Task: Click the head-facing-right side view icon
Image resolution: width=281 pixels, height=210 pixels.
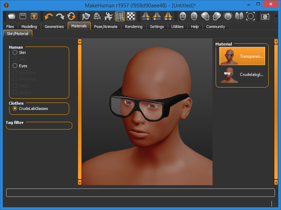Action: (x=205, y=16)
